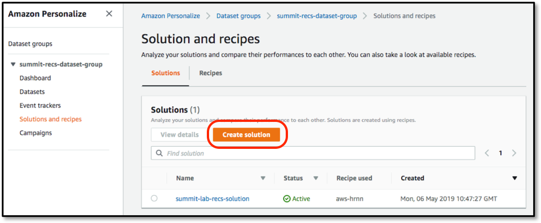Focus the Find solution search field
The height and width of the screenshot is (223, 541).
tap(313, 153)
